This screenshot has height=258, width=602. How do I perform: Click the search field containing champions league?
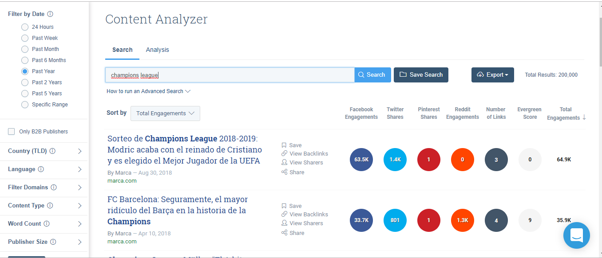click(230, 75)
